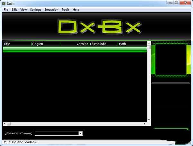Open the File menu
The height and width of the screenshot is (146, 193).
pos(6,10)
